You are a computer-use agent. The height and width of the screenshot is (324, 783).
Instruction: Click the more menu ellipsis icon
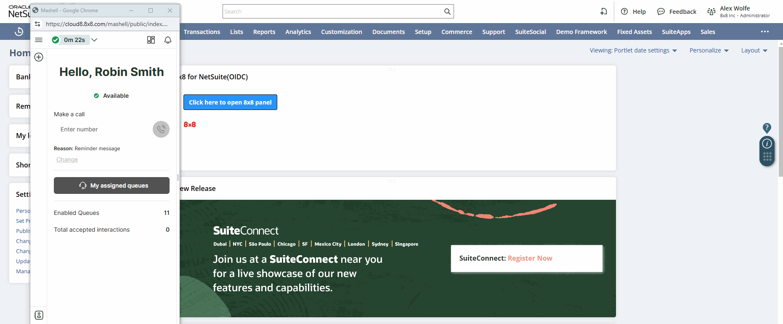point(765,31)
